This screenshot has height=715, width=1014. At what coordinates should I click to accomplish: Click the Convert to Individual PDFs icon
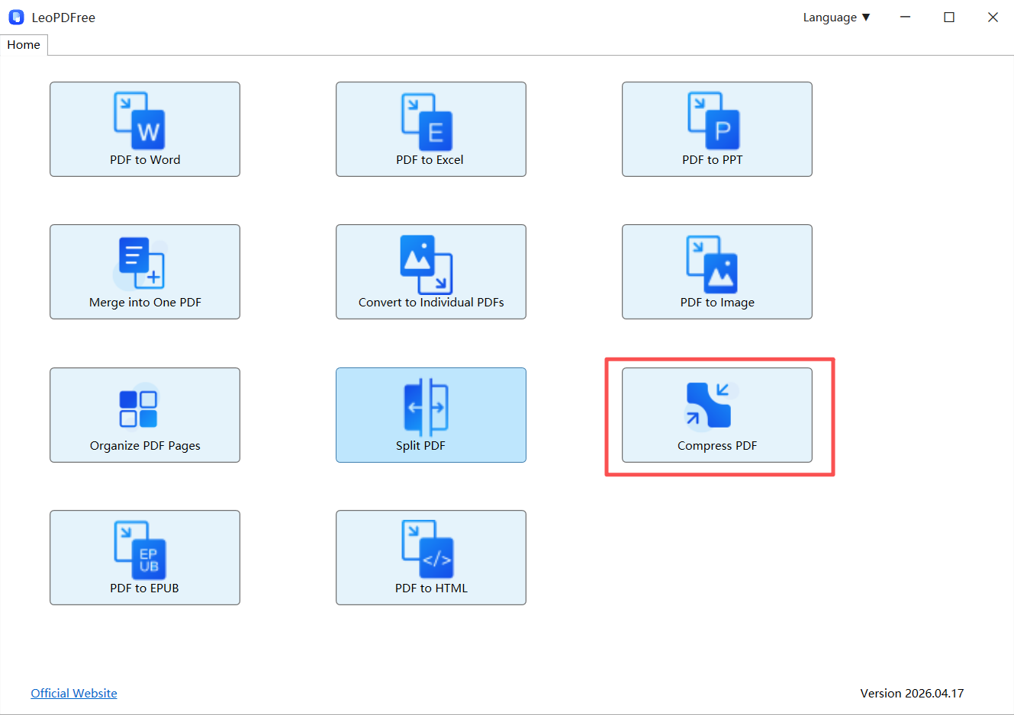[427, 264]
